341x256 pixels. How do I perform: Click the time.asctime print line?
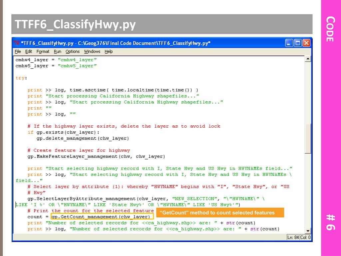(x=113, y=90)
